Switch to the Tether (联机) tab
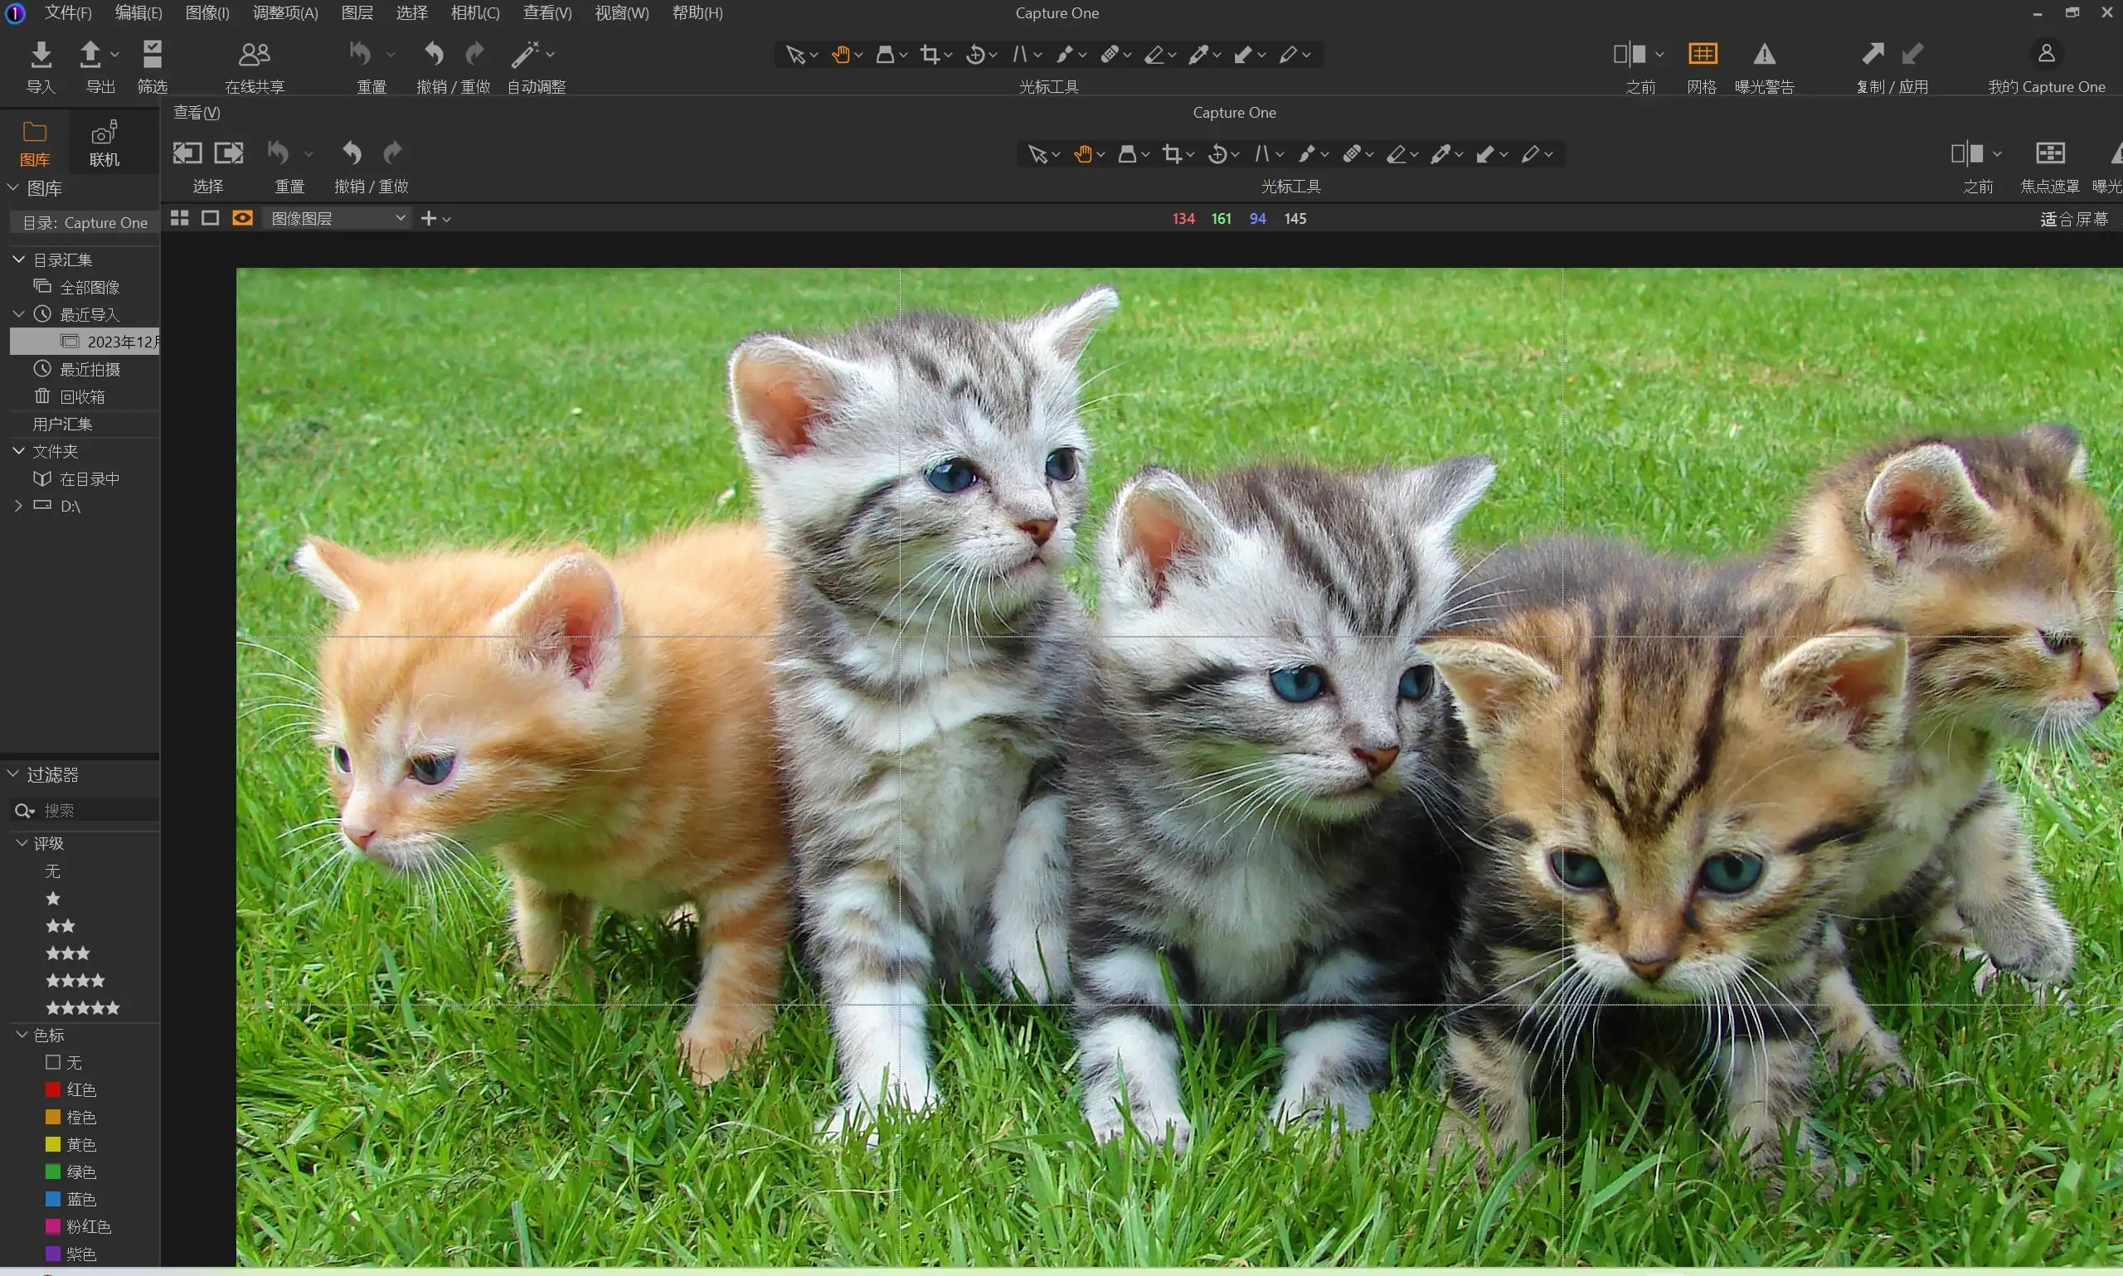The width and height of the screenshot is (2123, 1276). (x=104, y=143)
